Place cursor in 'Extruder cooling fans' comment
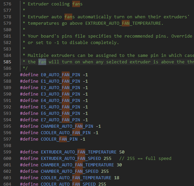 [x=55, y=4]
